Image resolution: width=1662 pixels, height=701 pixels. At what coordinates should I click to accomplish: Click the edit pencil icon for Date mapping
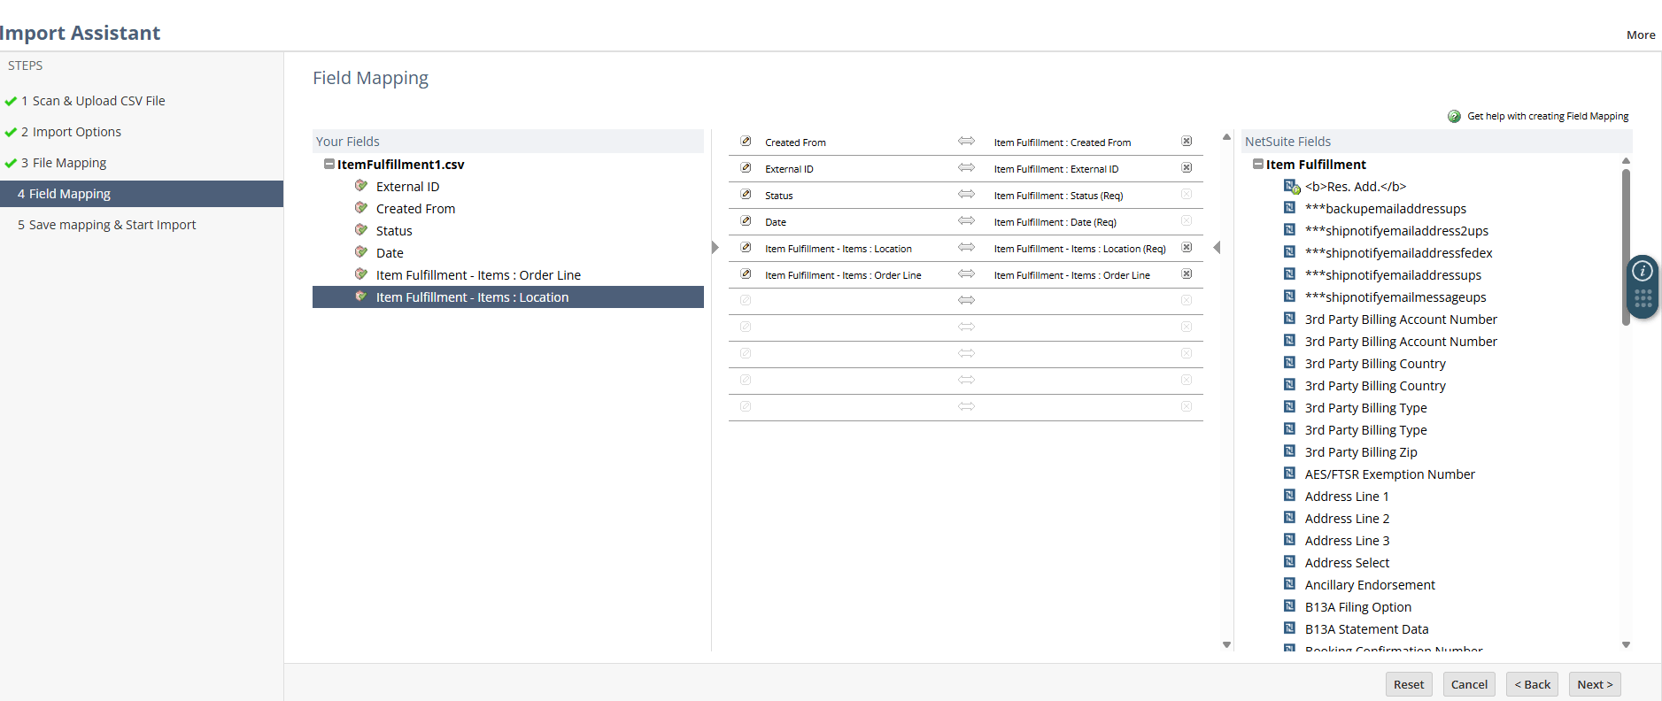pyautogui.click(x=746, y=221)
